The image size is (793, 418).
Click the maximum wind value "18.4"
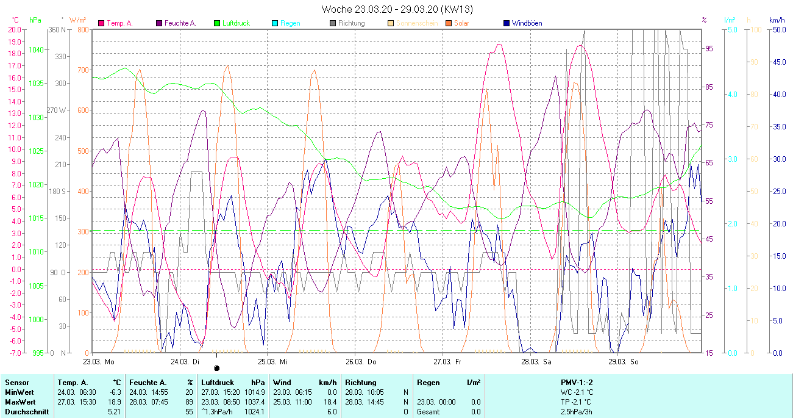pyautogui.click(x=330, y=402)
